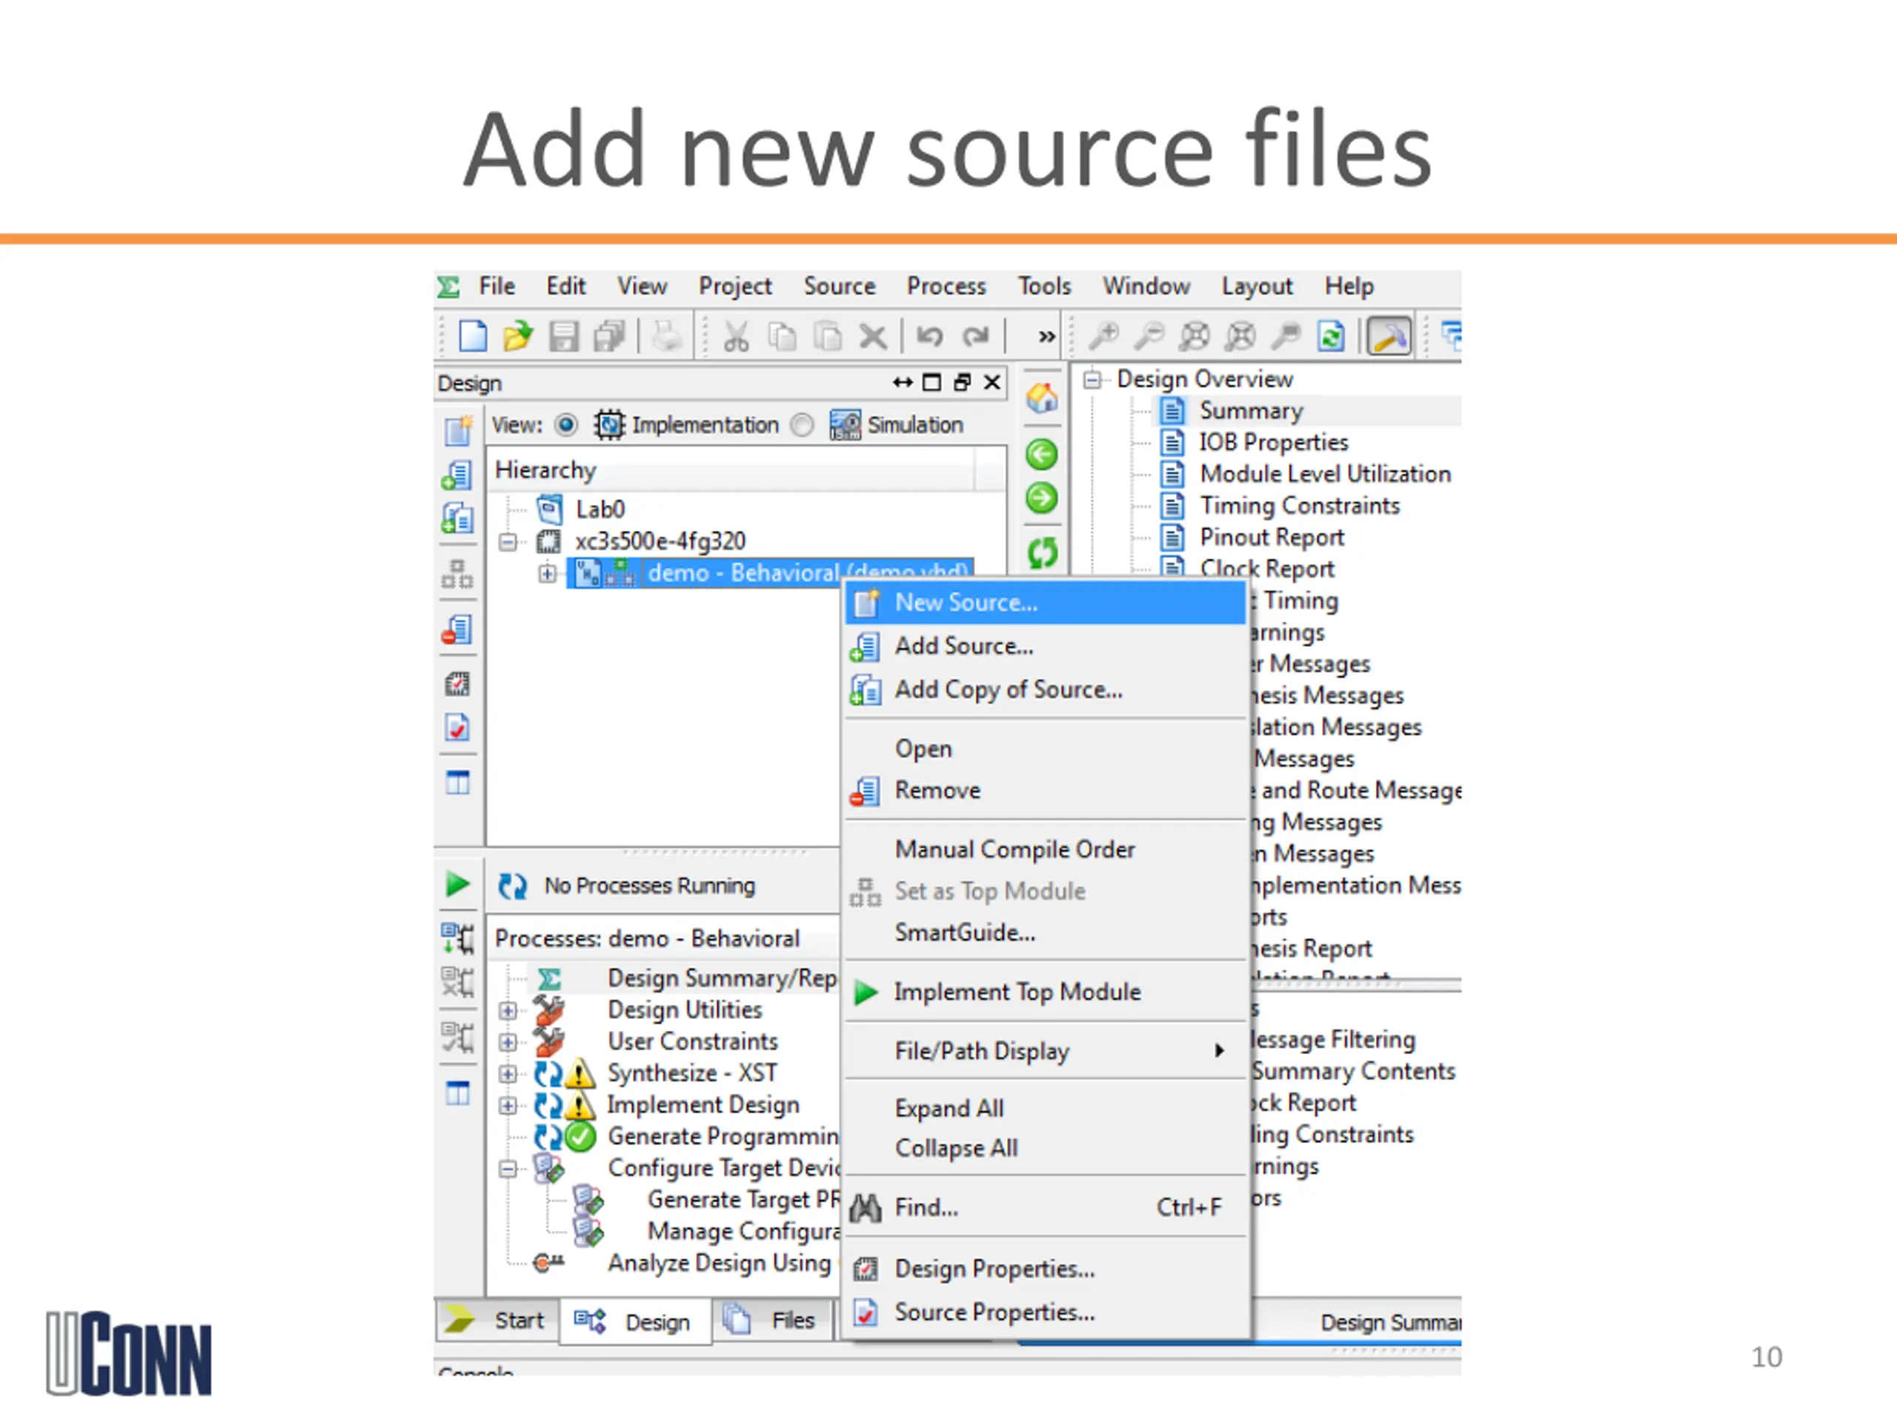Choose New Source... from context menu
The height and width of the screenshot is (1422, 1897).
1046,603
